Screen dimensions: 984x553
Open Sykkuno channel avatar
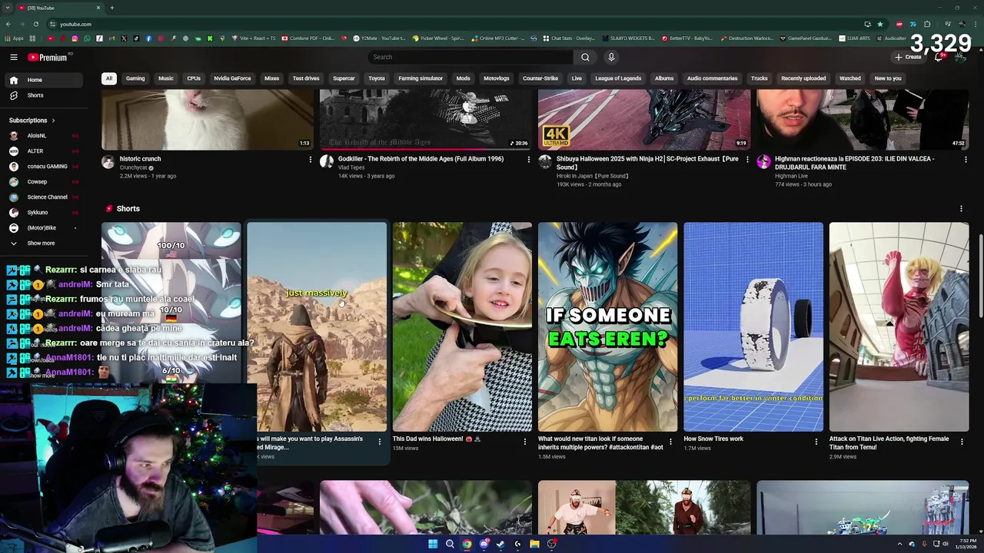(14, 213)
